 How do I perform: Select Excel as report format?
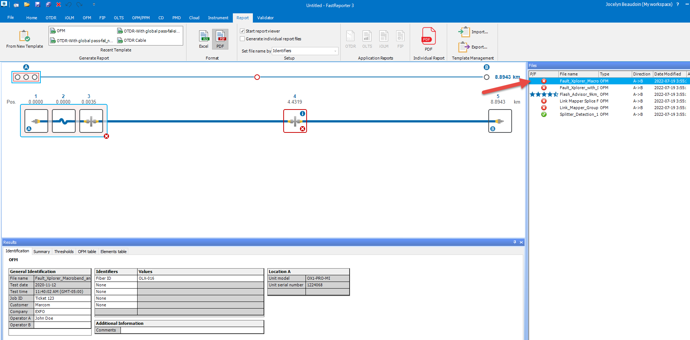(204, 39)
